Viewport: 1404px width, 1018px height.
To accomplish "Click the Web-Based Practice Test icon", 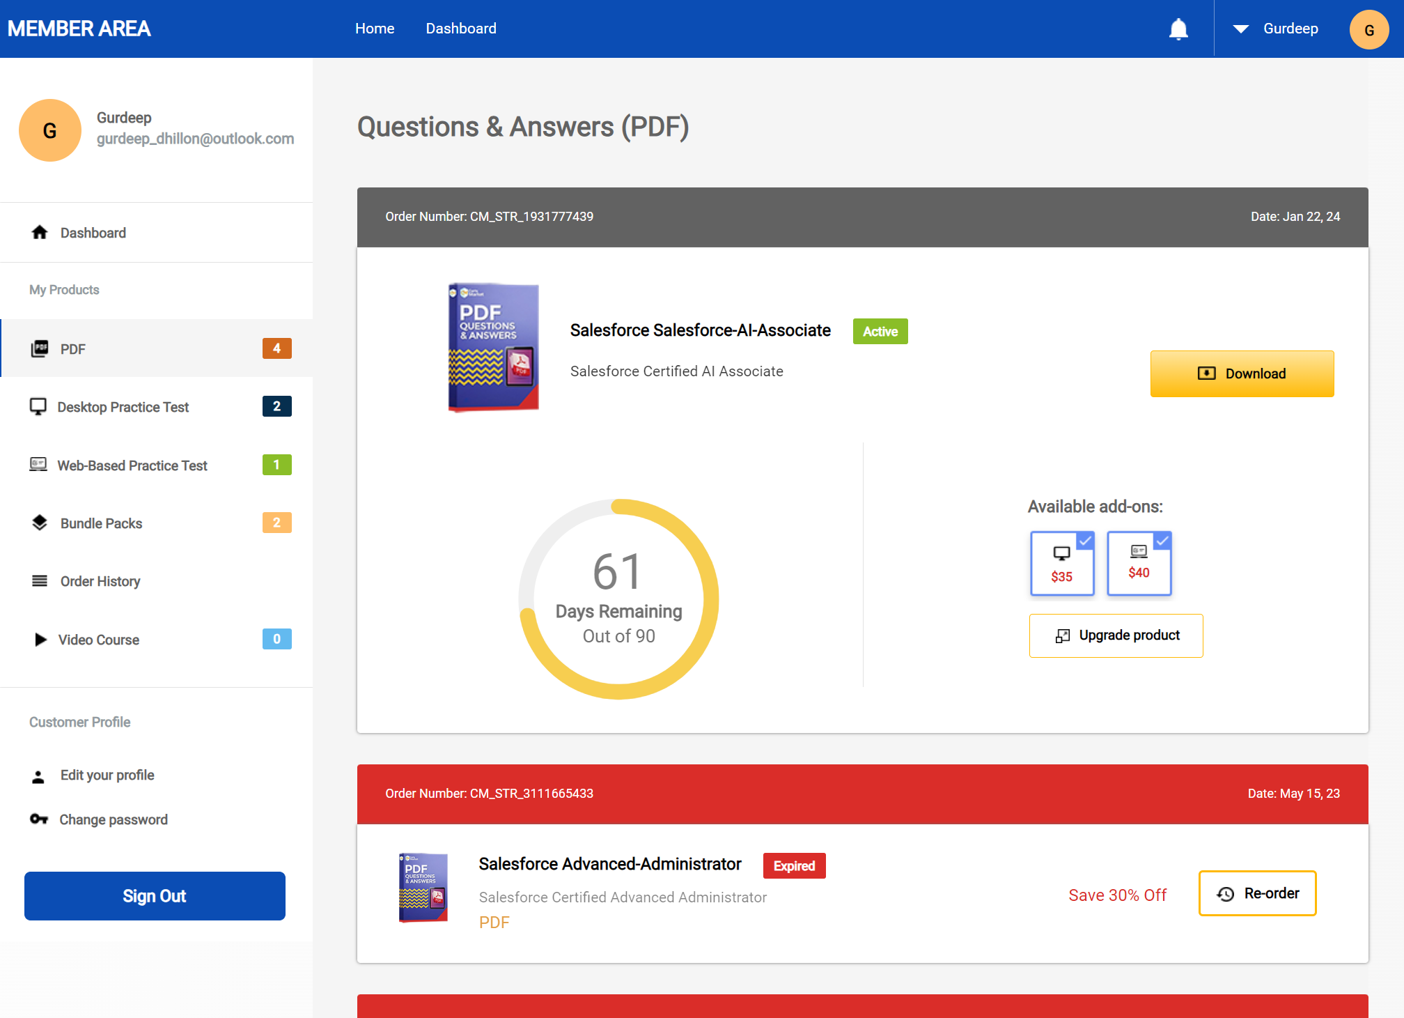I will 38,465.
